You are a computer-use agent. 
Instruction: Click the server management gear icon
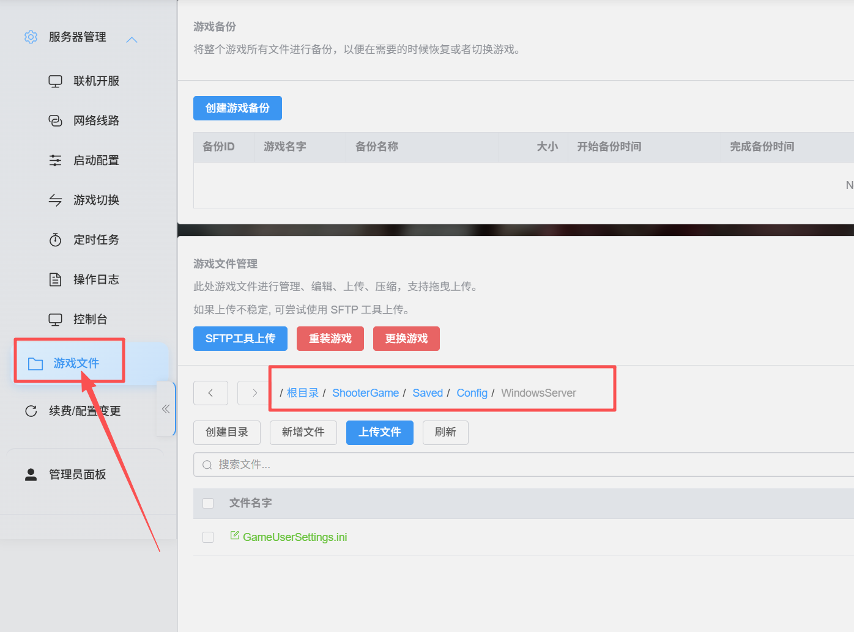click(31, 37)
